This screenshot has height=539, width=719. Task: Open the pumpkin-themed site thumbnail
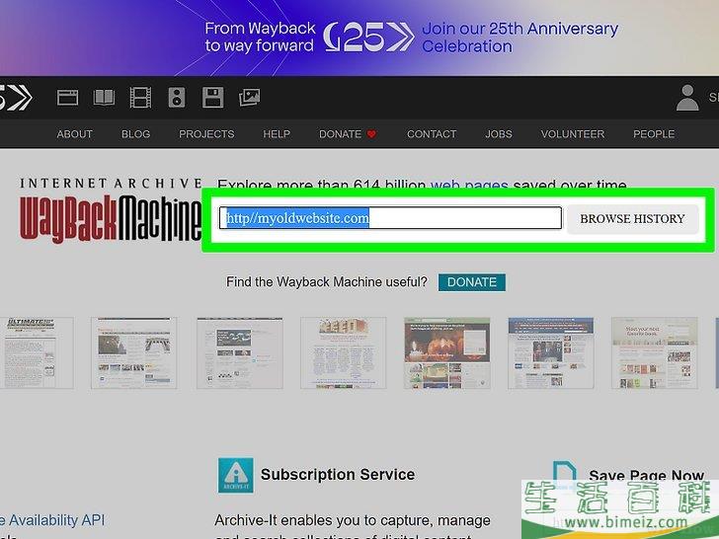[447, 353]
